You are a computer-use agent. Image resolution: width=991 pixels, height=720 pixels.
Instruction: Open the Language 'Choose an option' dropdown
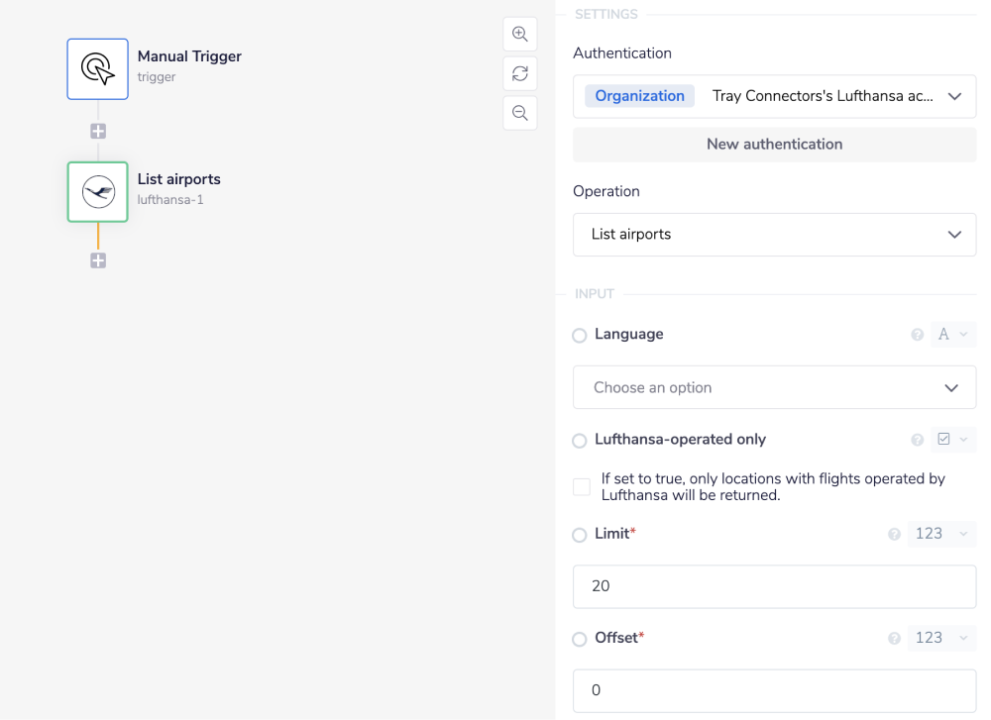pyautogui.click(x=774, y=387)
